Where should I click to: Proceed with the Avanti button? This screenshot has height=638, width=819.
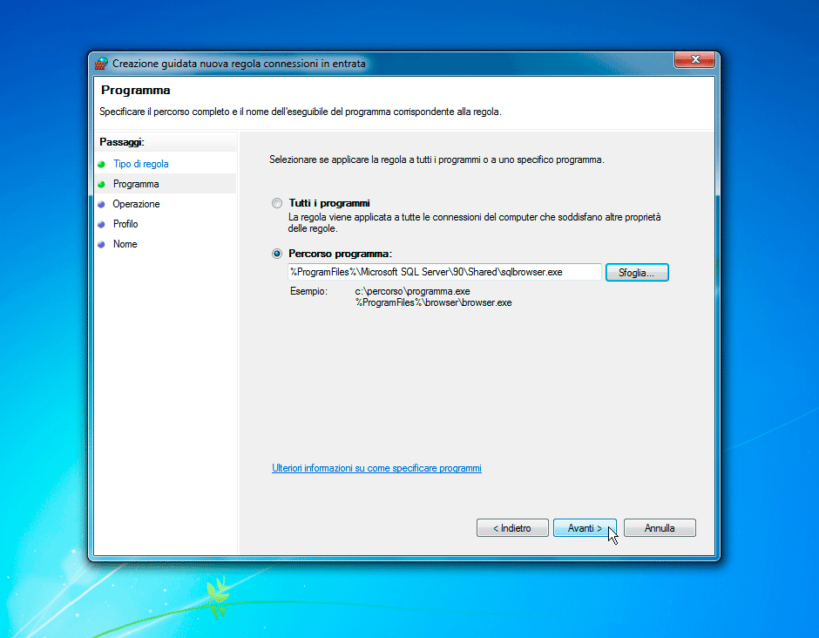pyautogui.click(x=585, y=528)
